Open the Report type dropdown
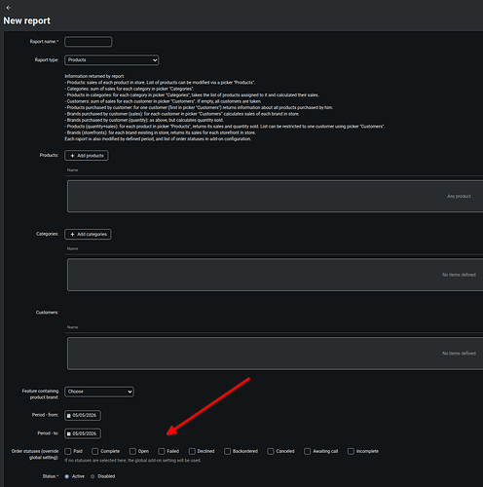Screen dimensions: 483x487 pyautogui.click(x=112, y=60)
